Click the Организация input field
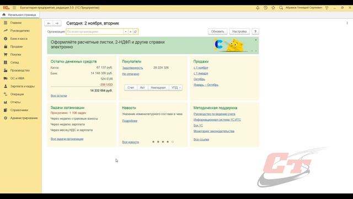Image resolution: width=353 pixels, height=199 pixels. (x=94, y=32)
